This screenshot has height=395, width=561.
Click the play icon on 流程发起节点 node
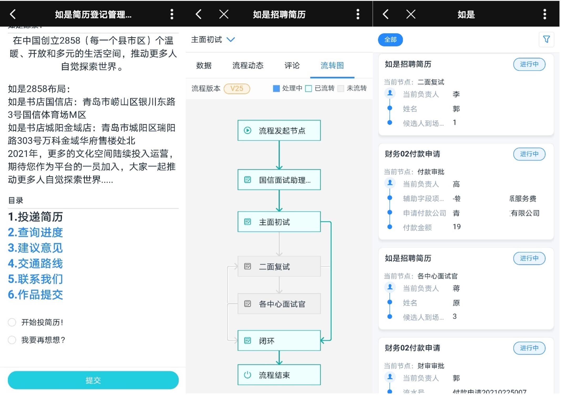click(x=248, y=130)
